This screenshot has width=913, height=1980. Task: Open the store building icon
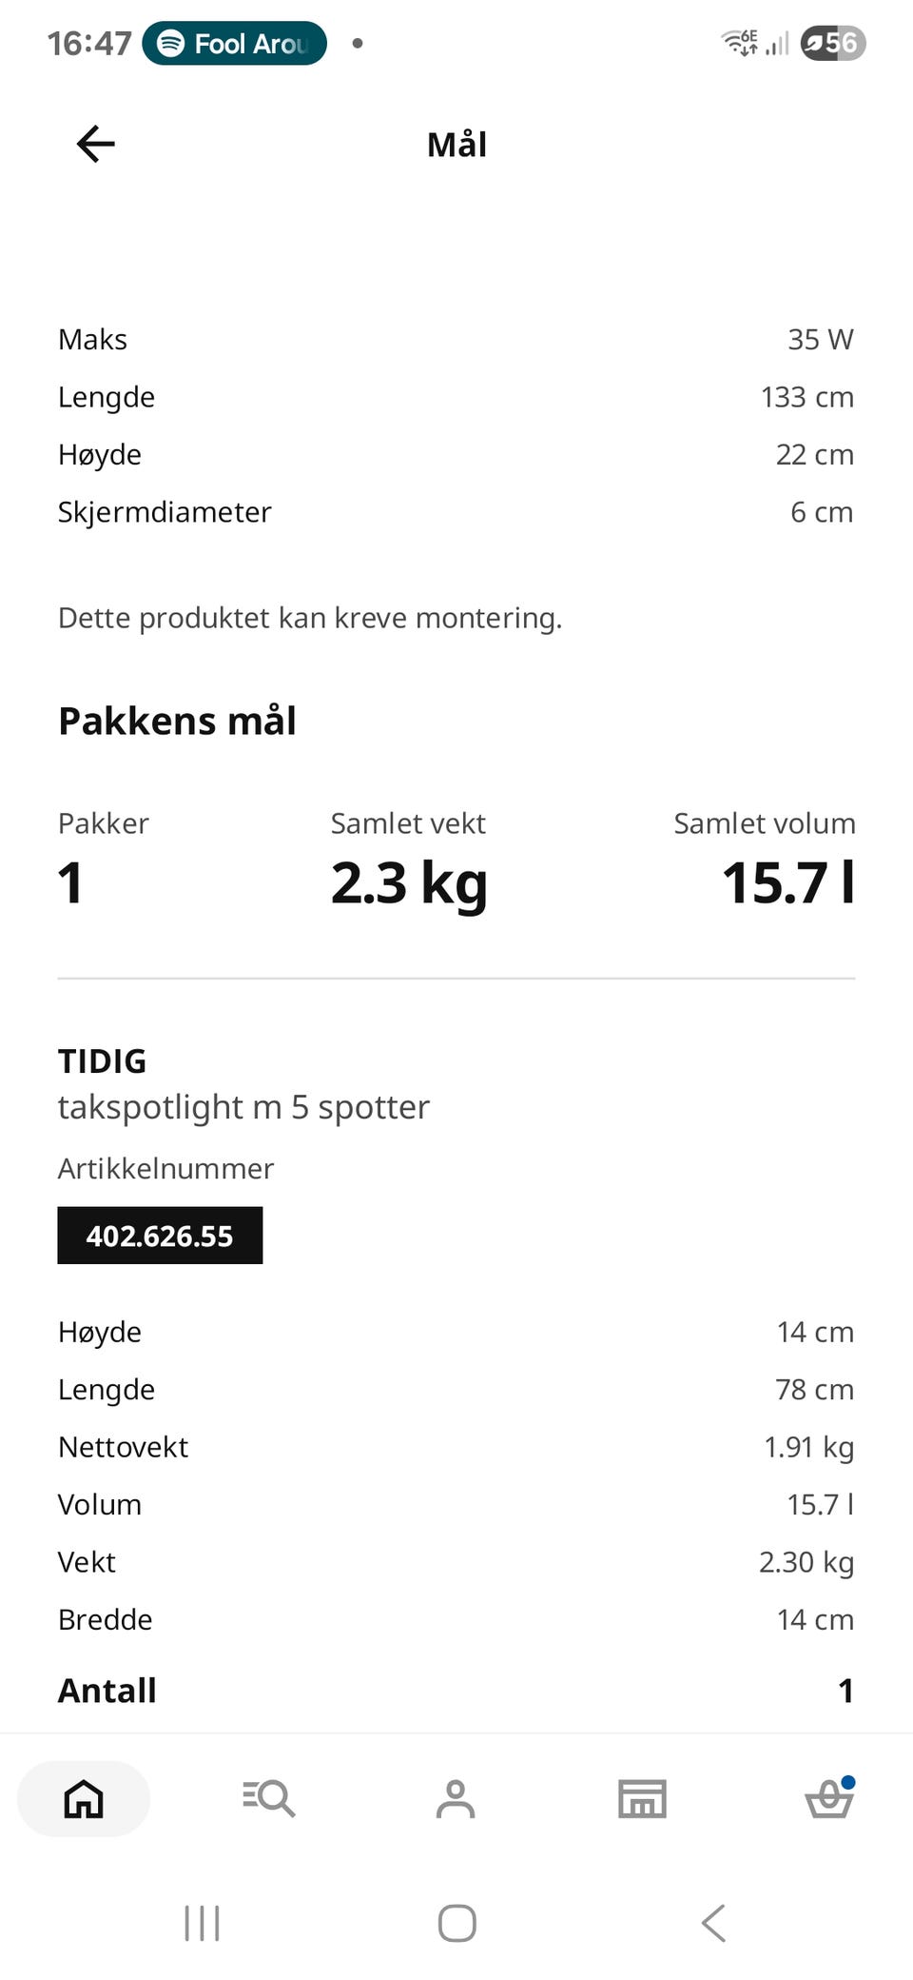(642, 1798)
